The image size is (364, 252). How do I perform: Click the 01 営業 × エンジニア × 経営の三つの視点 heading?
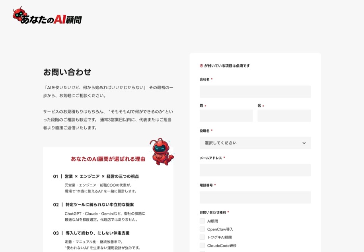pyautogui.click(x=96, y=177)
